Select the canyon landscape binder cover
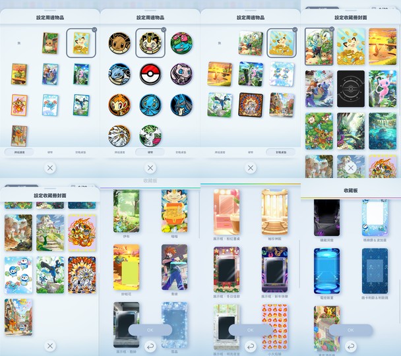This screenshot has height=356, width=401. (18, 233)
